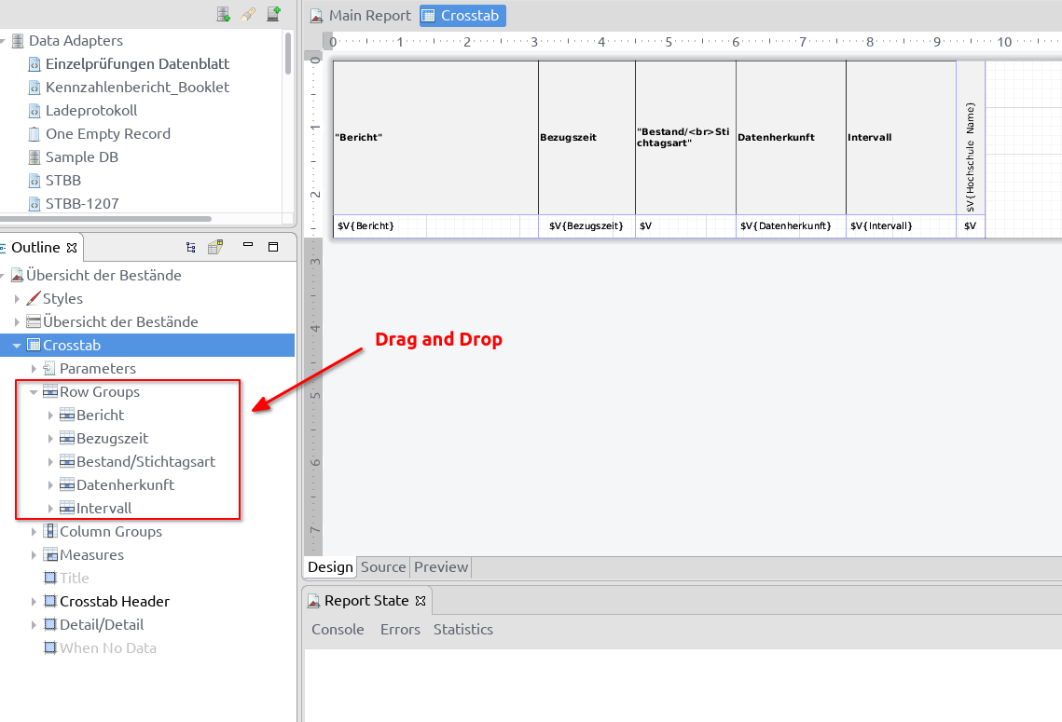
Task: Switch to the Design tab
Action: (330, 567)
